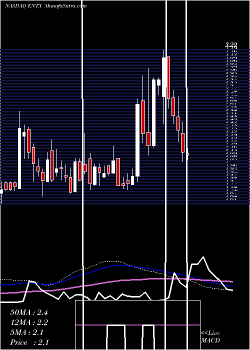Select the 12MA : 2.2 reading
This screenshot has width=250, height=350.
click(29, 322)
